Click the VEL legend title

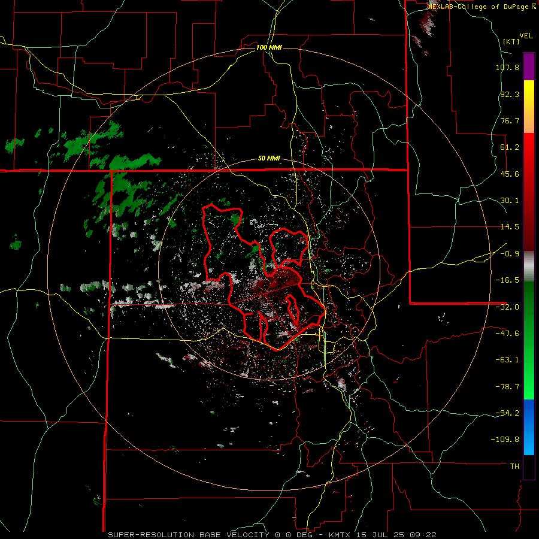pyautogui.click(x=526, y=36)
